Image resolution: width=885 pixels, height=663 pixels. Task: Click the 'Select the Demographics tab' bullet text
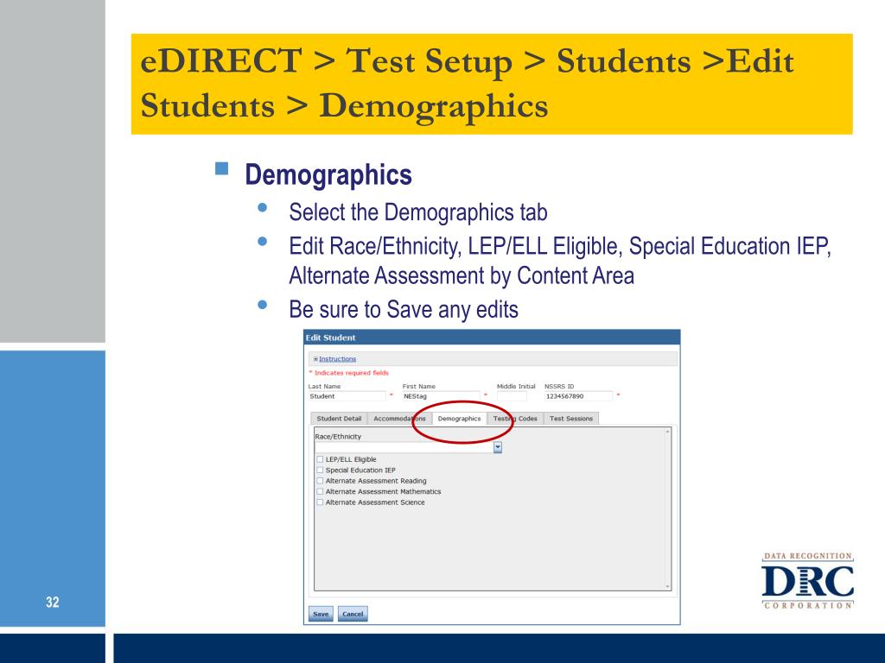[x=418, y=212]
